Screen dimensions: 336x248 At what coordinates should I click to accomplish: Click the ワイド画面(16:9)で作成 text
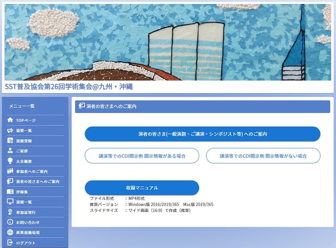[153, 210]
